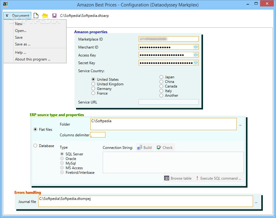Expand the Document dropdown menu button
The image size is (276, 218).
coord(17,16)
